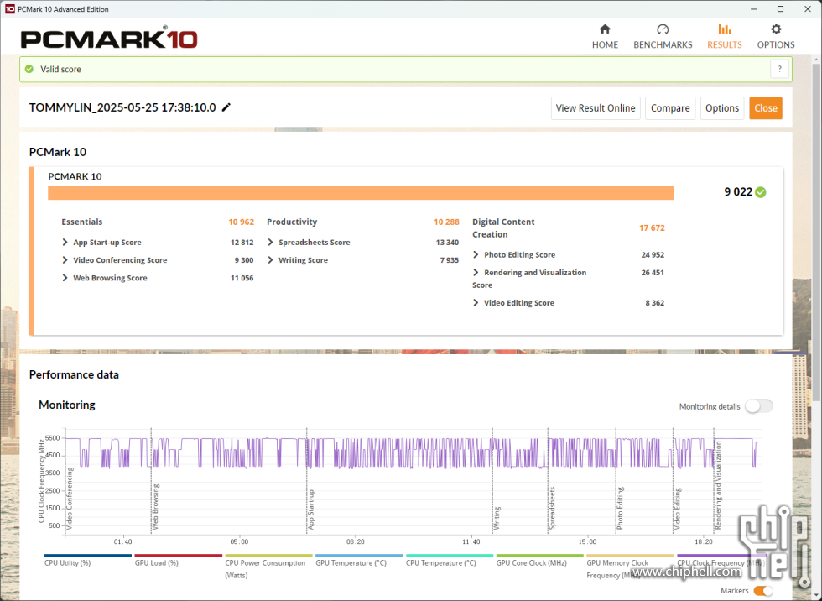Click the Photo Editing Score value 24 952

click(653, 255)
